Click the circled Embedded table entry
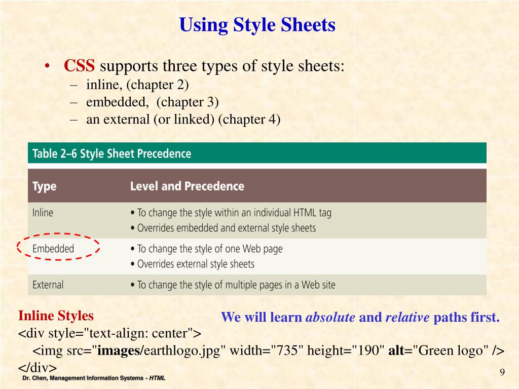Screen dimensions: 519x389 (x=53, y=249)
